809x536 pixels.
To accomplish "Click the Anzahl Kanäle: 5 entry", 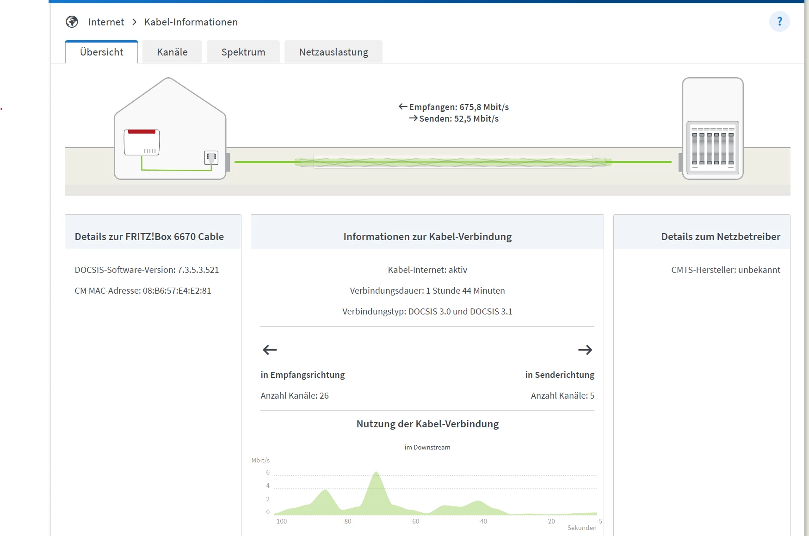I will click(562, 395).
